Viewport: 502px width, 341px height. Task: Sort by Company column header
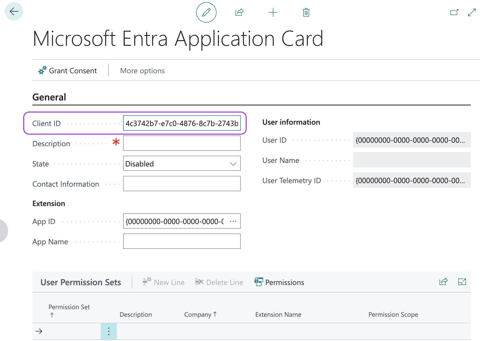200,314
